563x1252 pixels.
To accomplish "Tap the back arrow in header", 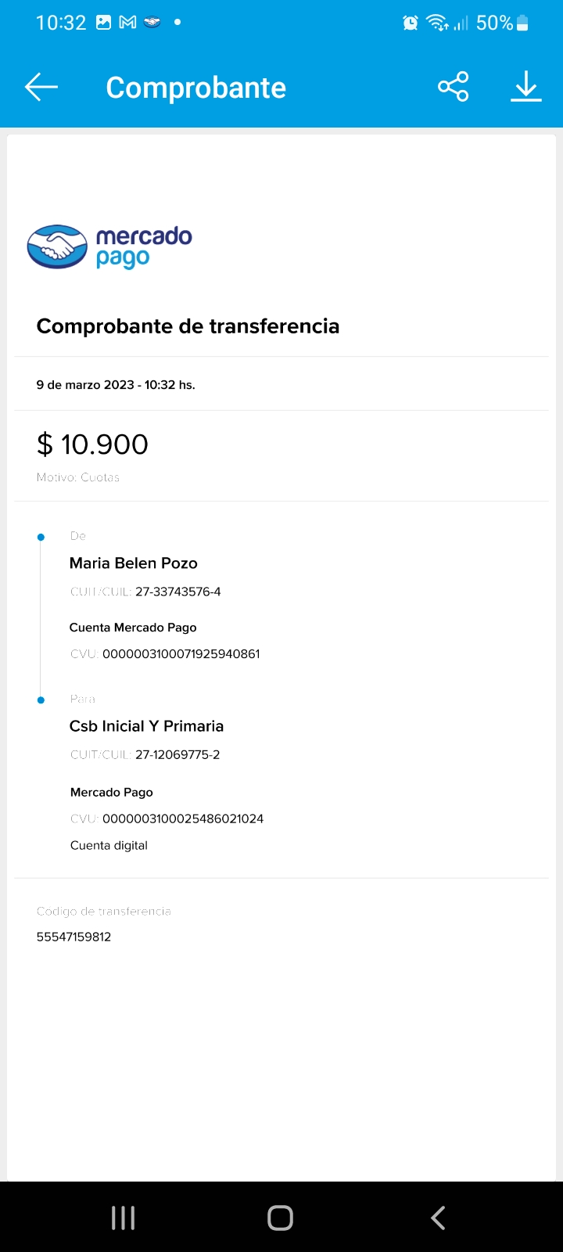I will [x=41, y=87].
